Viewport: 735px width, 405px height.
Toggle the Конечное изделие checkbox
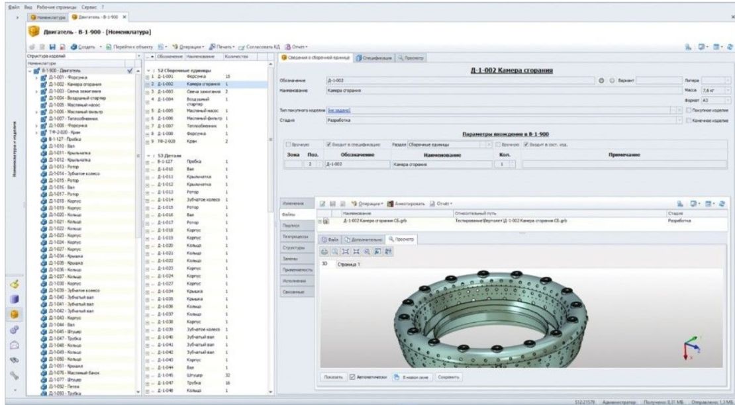click(689, 120)
